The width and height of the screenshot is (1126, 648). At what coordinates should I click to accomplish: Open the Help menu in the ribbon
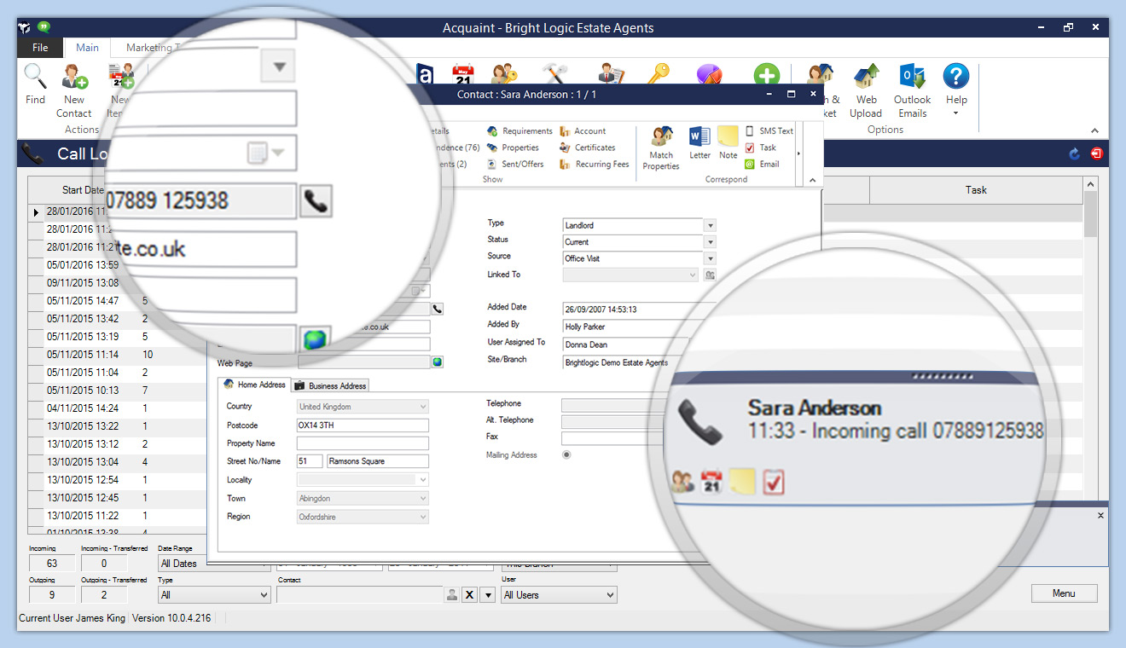(x=955, y=90)
